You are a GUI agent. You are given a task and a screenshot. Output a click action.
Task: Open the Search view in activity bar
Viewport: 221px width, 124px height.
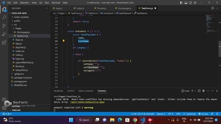(4, 18)
